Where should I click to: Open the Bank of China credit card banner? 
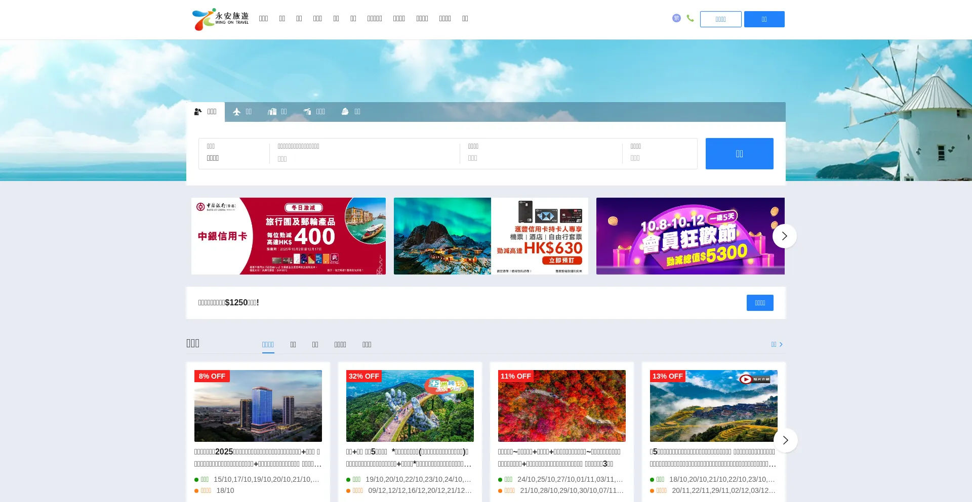pos(288,236)
